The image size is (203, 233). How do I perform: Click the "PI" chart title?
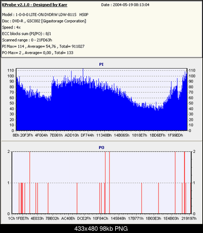[x=101, y=65]
